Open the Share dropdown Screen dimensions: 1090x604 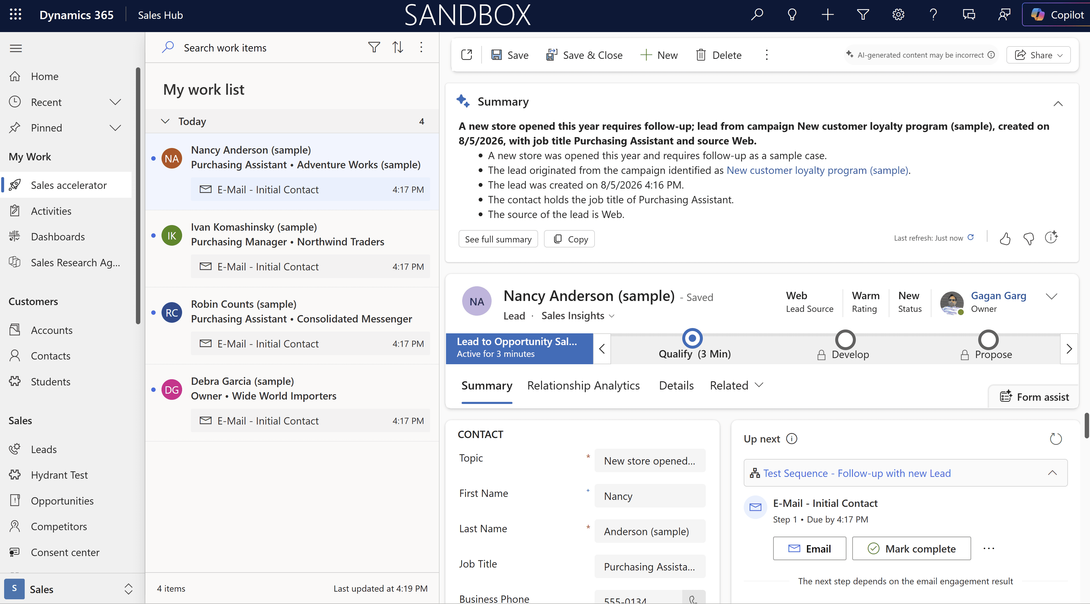click(x=1039, y=55)
